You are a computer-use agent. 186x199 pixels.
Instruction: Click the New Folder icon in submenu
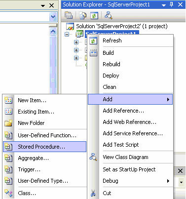[8, 123]
